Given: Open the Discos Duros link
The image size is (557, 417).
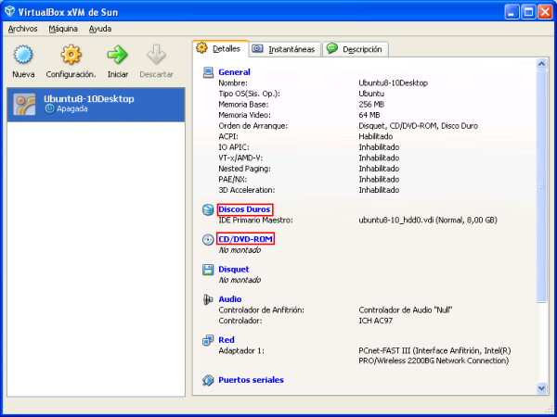Looking at the screenshot, I should [x=244, y=209].
